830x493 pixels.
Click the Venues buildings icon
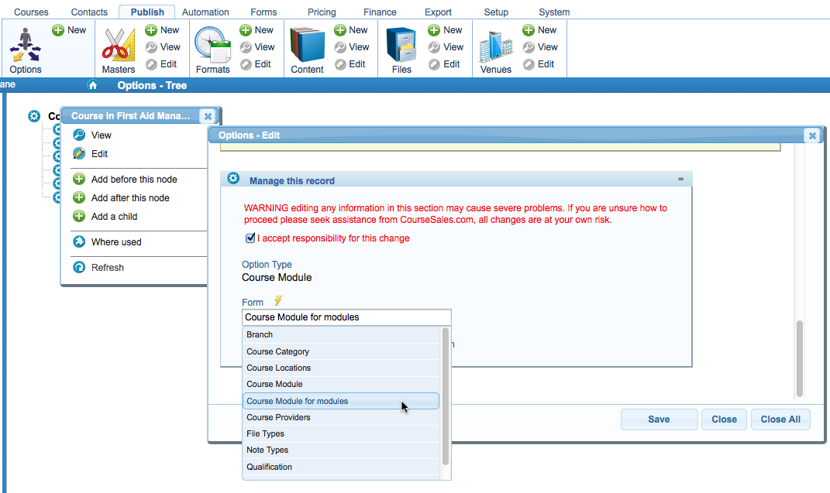495,46
